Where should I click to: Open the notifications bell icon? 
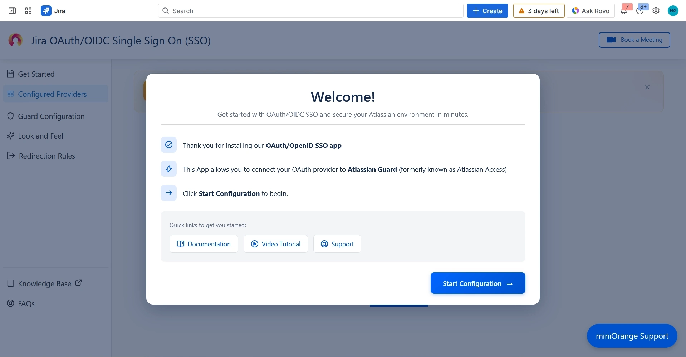tap(624, 11)
